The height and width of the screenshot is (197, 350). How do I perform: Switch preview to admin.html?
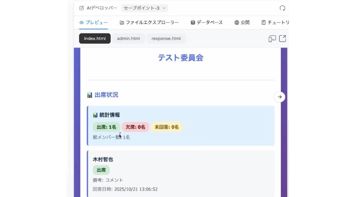click(x=129, y=39)
